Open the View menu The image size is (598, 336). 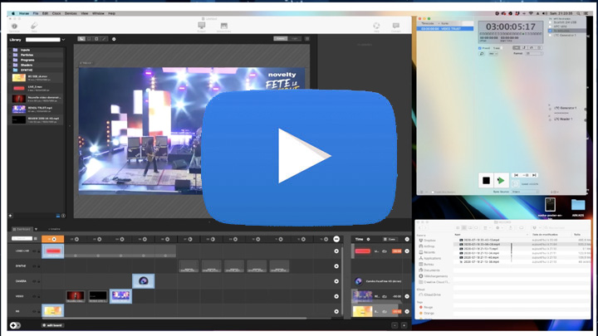coord(84,13)
